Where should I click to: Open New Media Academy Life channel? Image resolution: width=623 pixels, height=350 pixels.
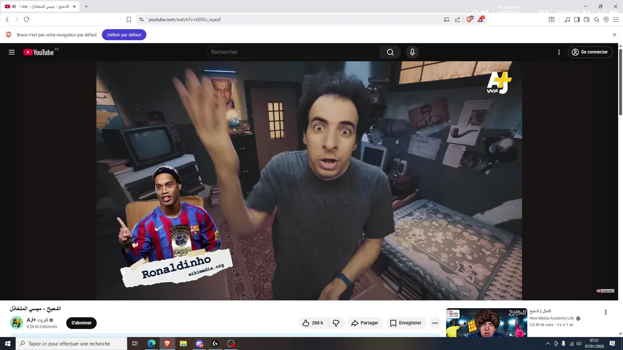[551, 318]
